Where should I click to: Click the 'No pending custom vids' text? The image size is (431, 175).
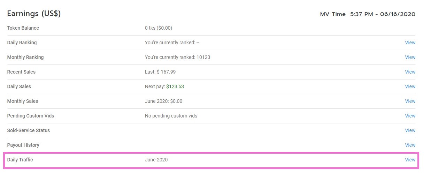(x=171, y=116)
